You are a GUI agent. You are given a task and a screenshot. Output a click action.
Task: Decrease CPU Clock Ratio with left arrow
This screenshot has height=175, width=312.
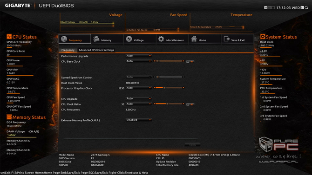pyautogui.click(x=154, y=104)
